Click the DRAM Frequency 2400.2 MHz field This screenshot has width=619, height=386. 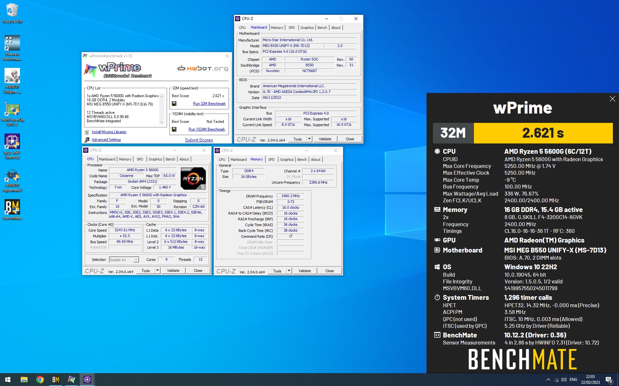pos(290,196)
